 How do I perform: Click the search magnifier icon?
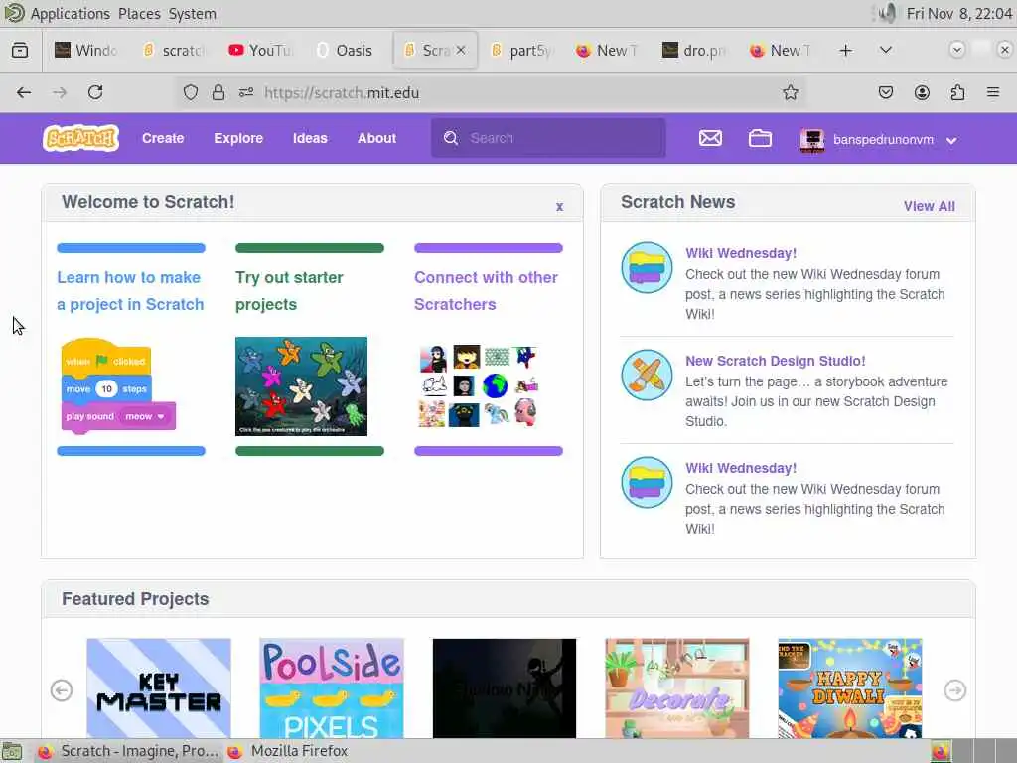(x=451, y=138)
